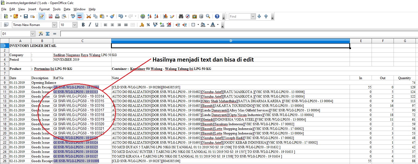Viewport: 418px width, 164px height.
Task: Click the Open file folder icon
Action: (x=16, y=16)
